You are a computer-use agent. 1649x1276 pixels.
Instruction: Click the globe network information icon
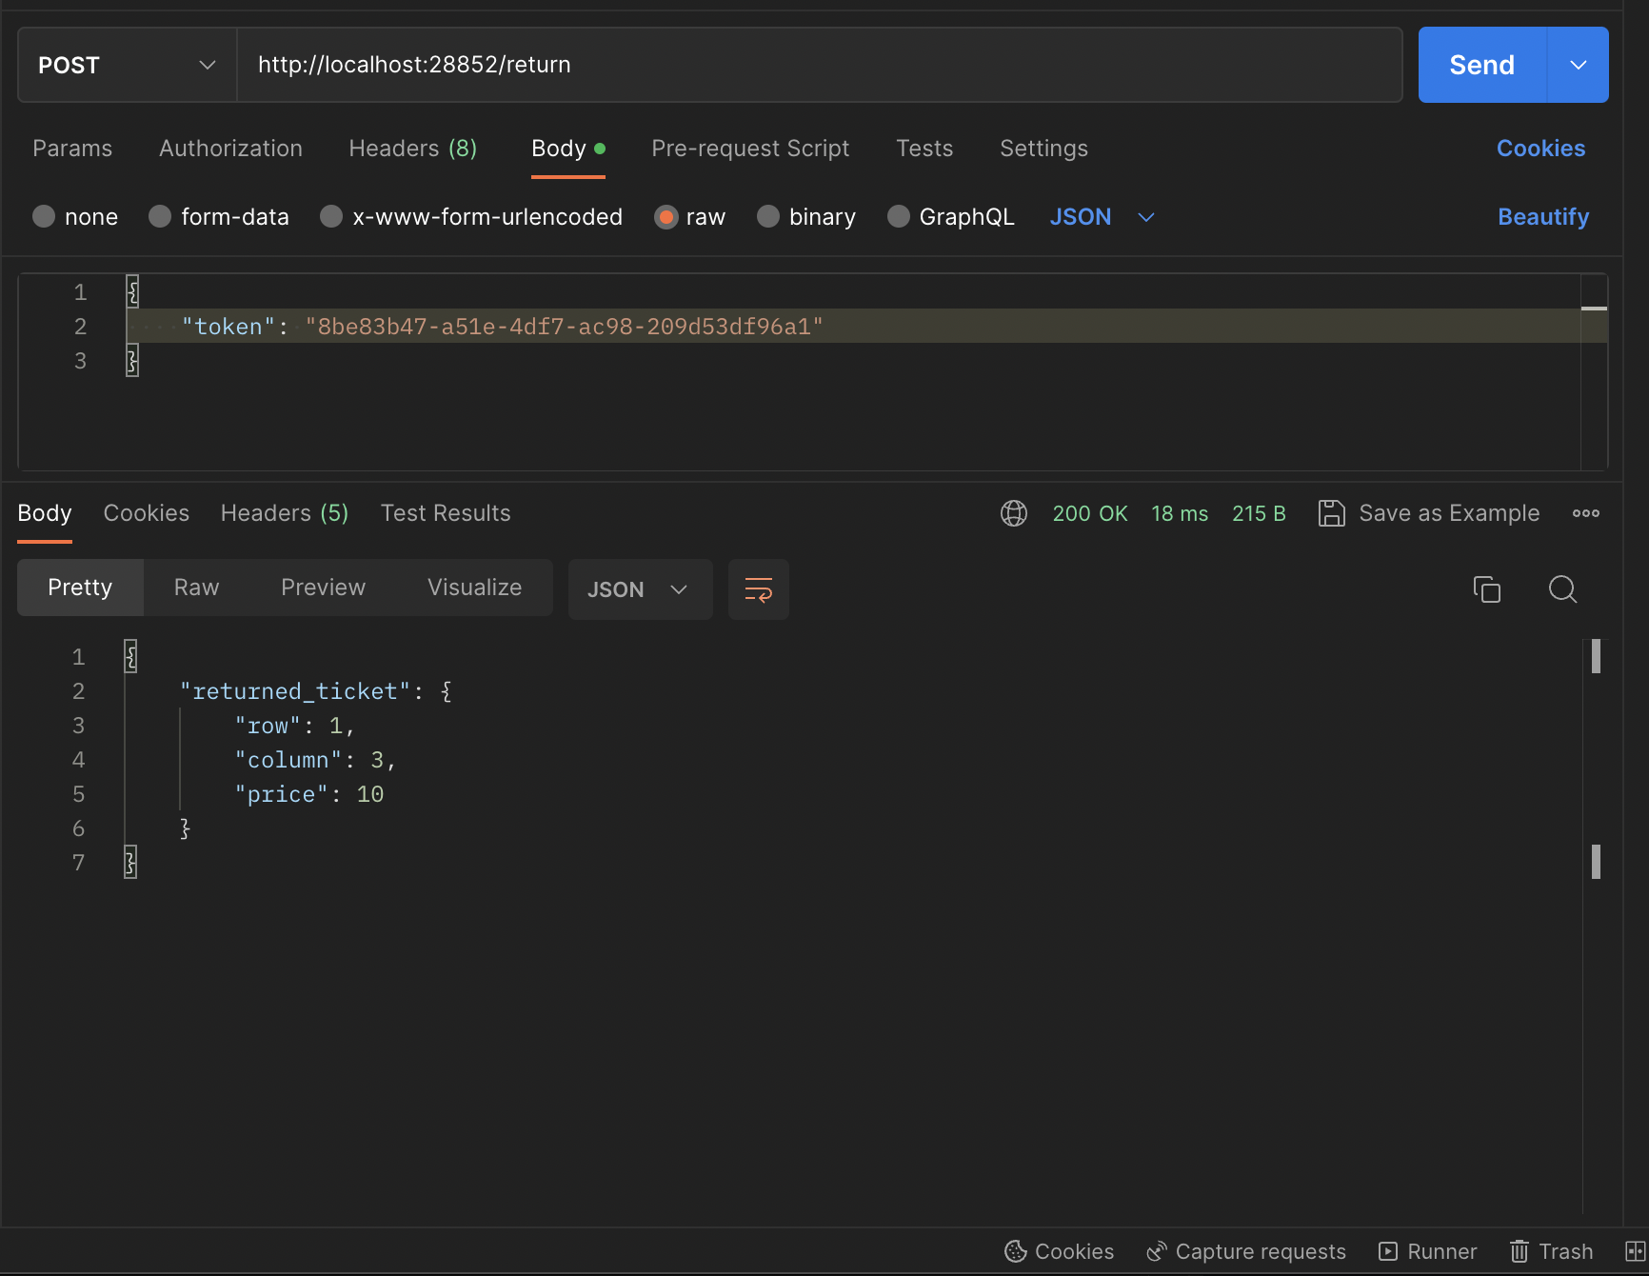(1013, 513)
